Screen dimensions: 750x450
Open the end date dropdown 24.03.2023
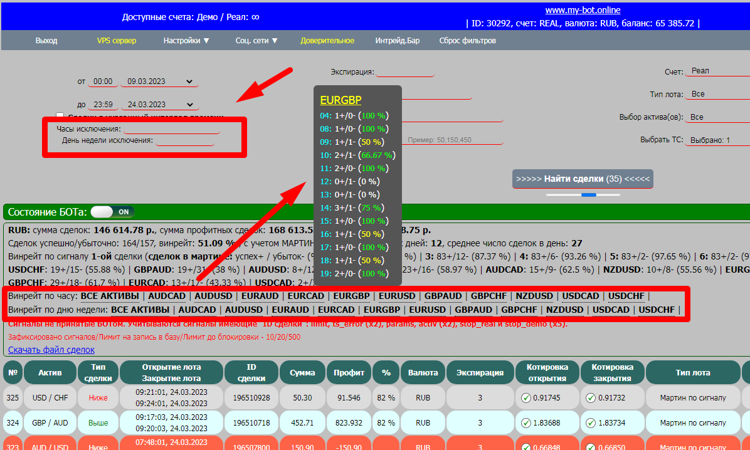[159, 104]
